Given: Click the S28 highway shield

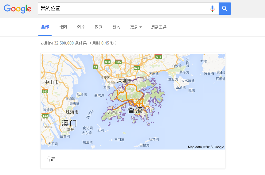Looking at the screenshot, I should tap(137, 68).
